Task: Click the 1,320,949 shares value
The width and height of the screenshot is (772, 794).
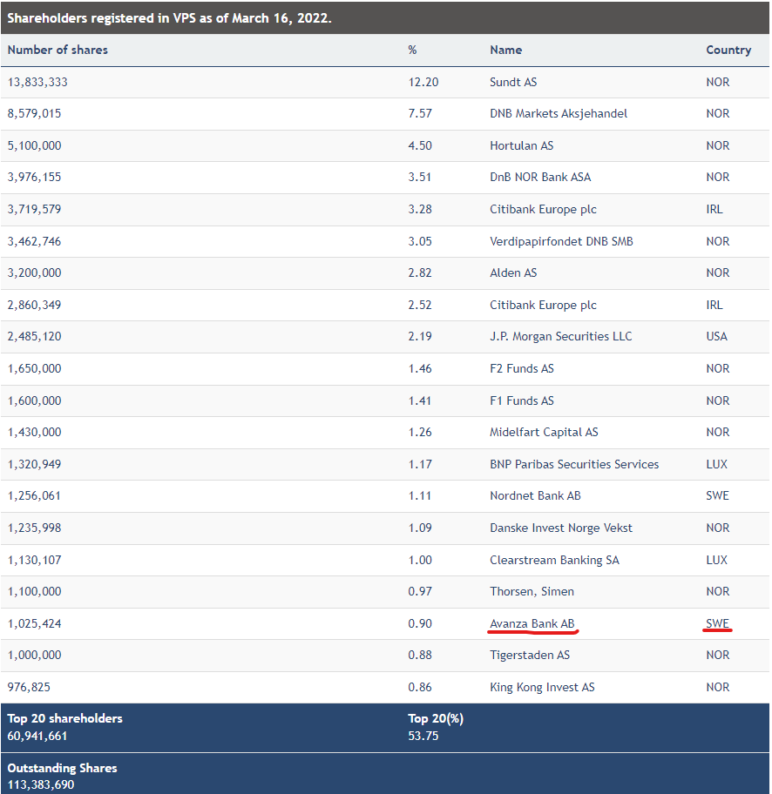Action: (34, 464)
